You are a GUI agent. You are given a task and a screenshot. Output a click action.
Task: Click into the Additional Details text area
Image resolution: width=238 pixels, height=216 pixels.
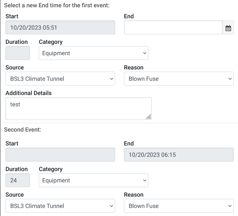click(79, 109)
